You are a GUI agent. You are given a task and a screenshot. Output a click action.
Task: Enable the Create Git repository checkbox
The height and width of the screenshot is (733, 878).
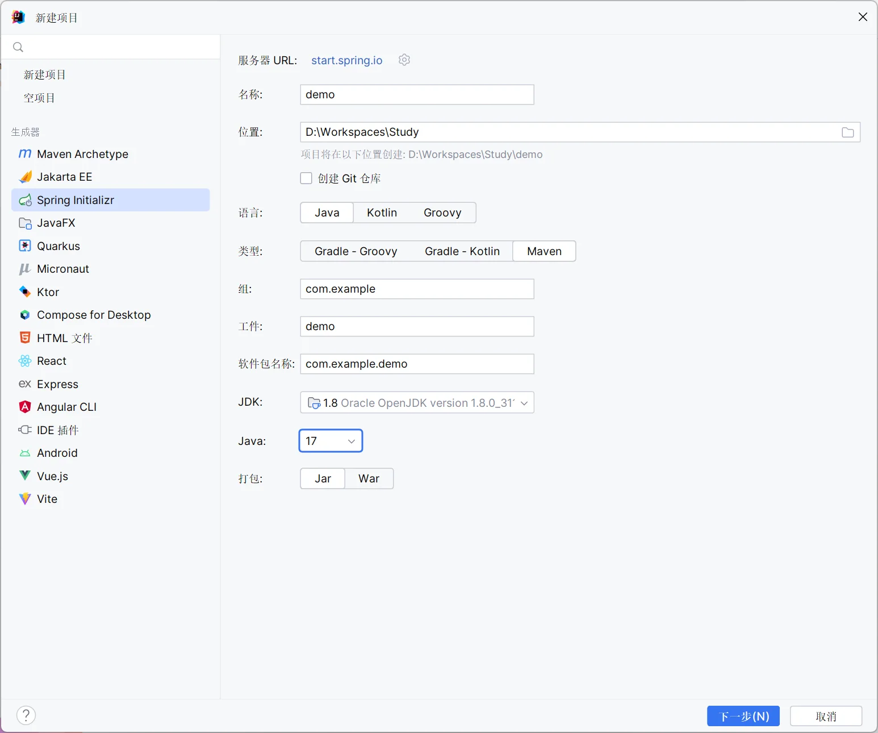click(306, 178)
